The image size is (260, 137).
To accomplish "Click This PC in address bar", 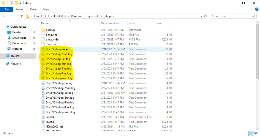I will coord(38,16).
